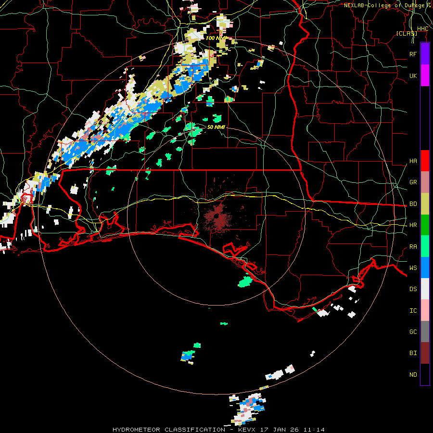Click the 'HA' hail legend label

[x=413, y=161]
